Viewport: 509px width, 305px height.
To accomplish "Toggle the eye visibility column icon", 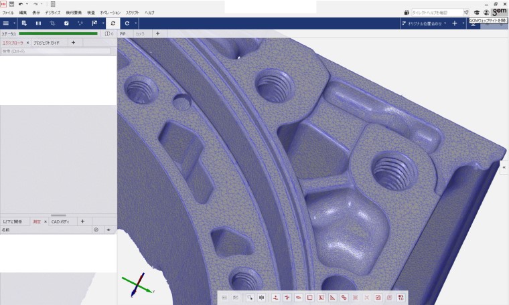I will (108, 229).
